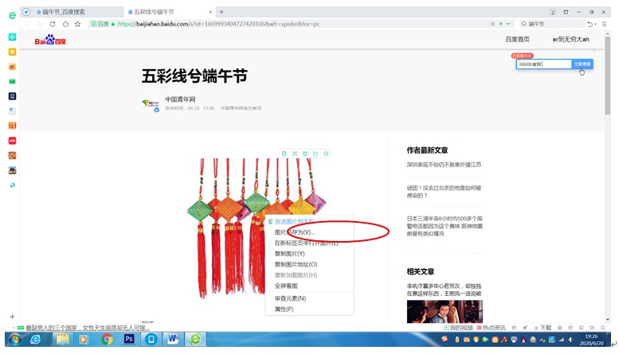Screen dimensions: 619x354
Task: Go to the browser home page icon
Action: tap(65, 24)
